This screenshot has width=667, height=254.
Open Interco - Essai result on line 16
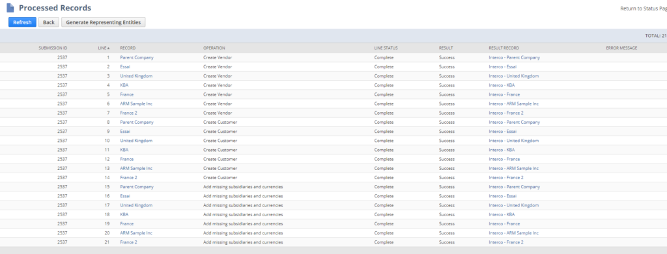(503, 196)
